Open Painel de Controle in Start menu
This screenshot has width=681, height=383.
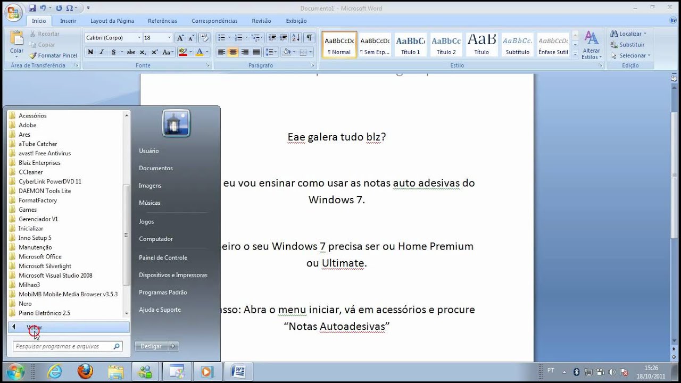click(163, 257)
